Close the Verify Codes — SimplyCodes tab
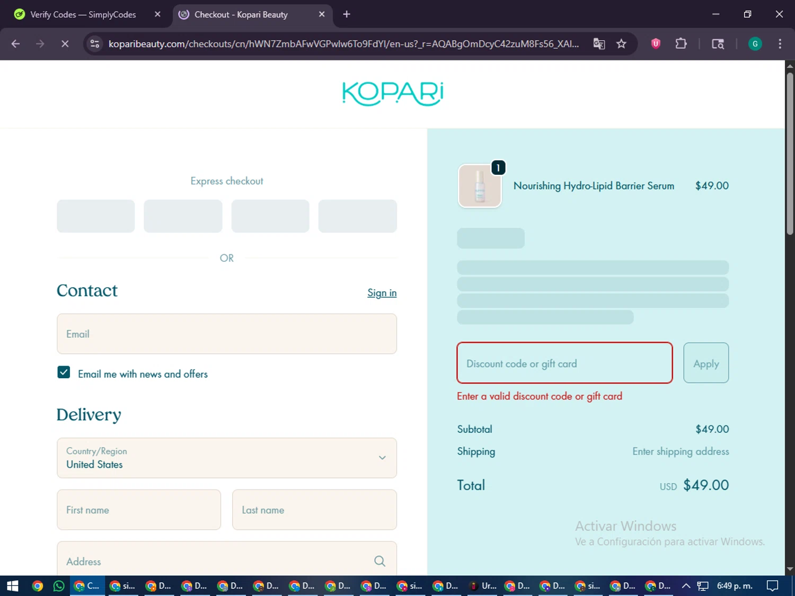 tap(157, 14)
